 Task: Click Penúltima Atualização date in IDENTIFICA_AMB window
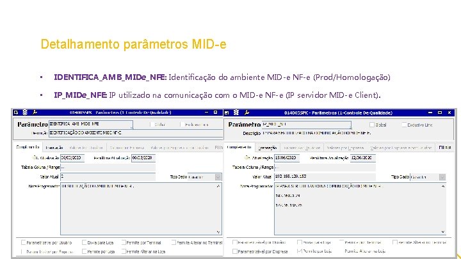pyautogui.click(x=143, y=158)
